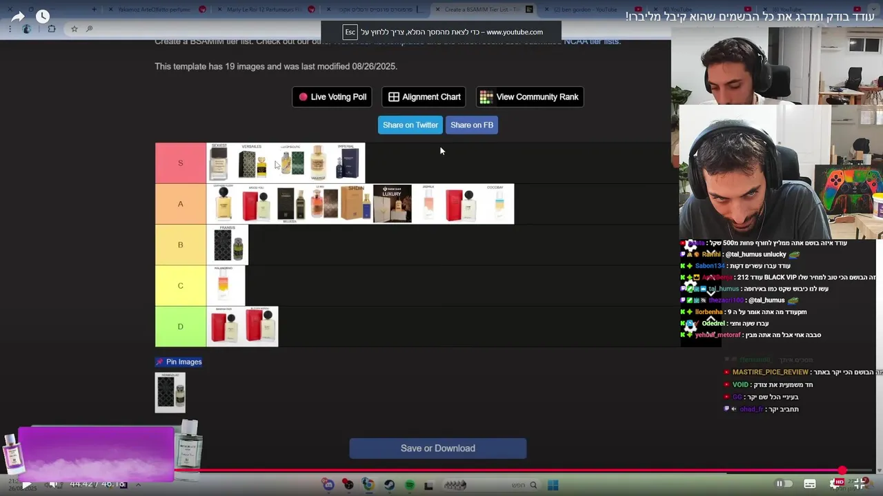This screenshot has height=496, width=883.
Task: Open YouTube HD settings gear
Action: tap(836, 484)
